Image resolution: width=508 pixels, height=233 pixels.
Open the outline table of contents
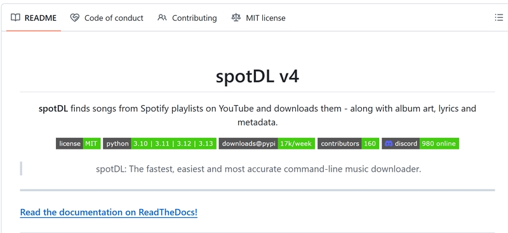click(499, 18)
